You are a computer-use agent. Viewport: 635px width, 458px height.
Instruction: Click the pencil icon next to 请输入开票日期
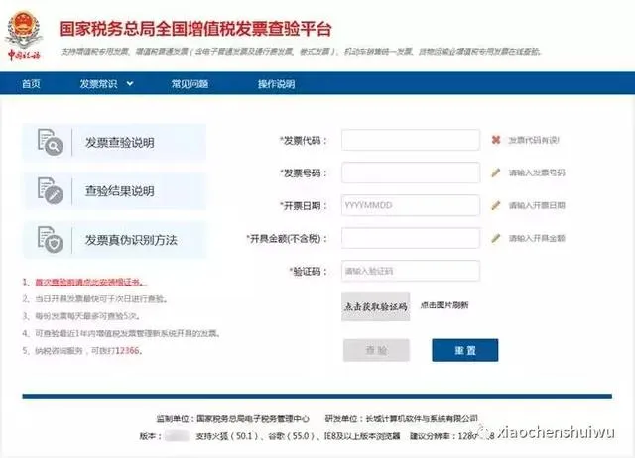point(496,205)
